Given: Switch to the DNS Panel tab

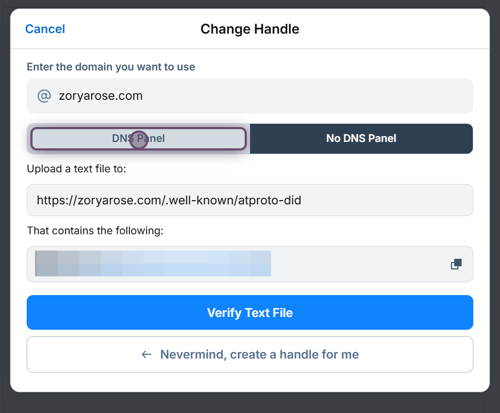Looking at the screenshot, I should click(x=139, y=139).
